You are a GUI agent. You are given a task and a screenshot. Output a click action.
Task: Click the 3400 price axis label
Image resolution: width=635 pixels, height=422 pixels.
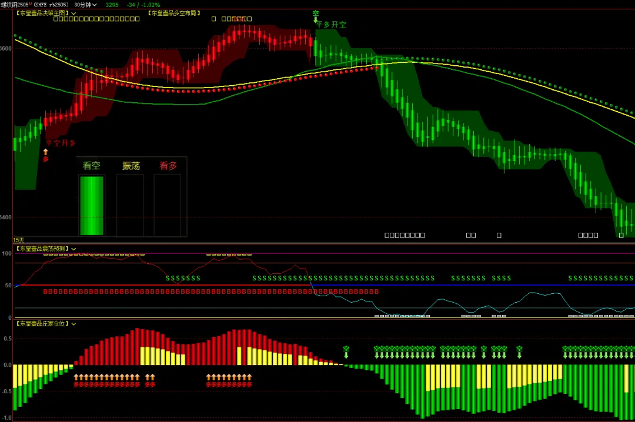pyautogui.click(x=6, y=217)
